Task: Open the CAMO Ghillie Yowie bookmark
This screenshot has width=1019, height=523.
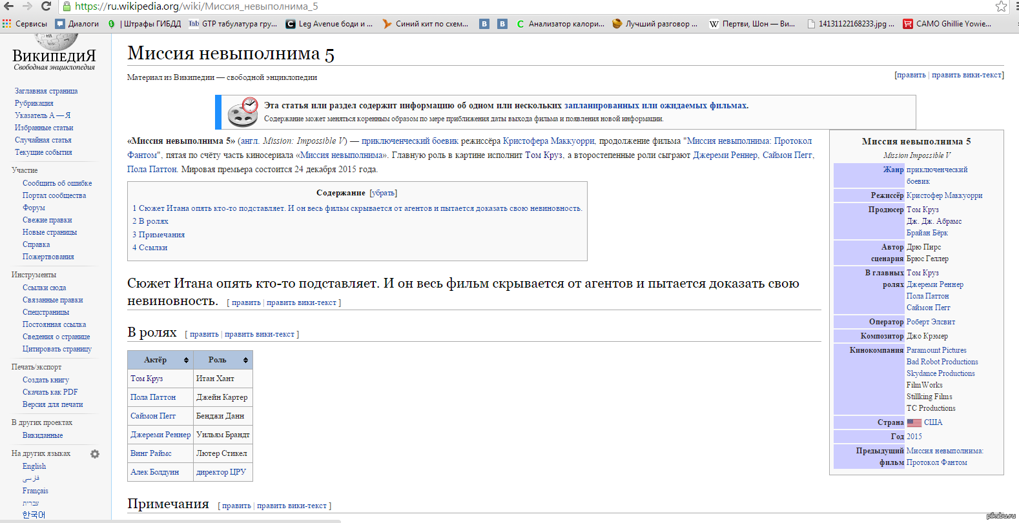Action: 947,24
